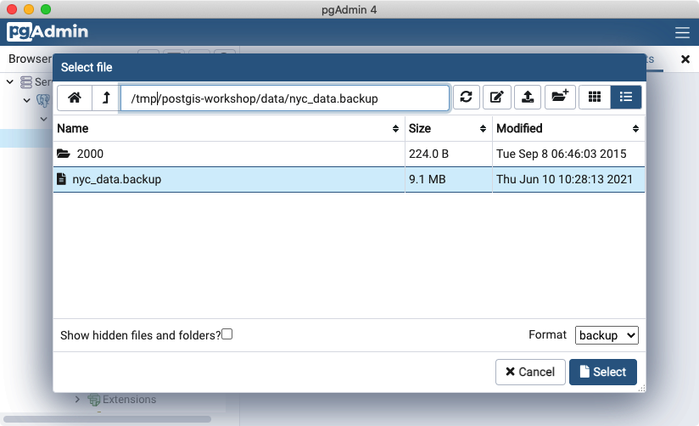This screenshot has width=699, height=426.
Task: Cancel the file selection dialog
Action: (x=530, y=372)
